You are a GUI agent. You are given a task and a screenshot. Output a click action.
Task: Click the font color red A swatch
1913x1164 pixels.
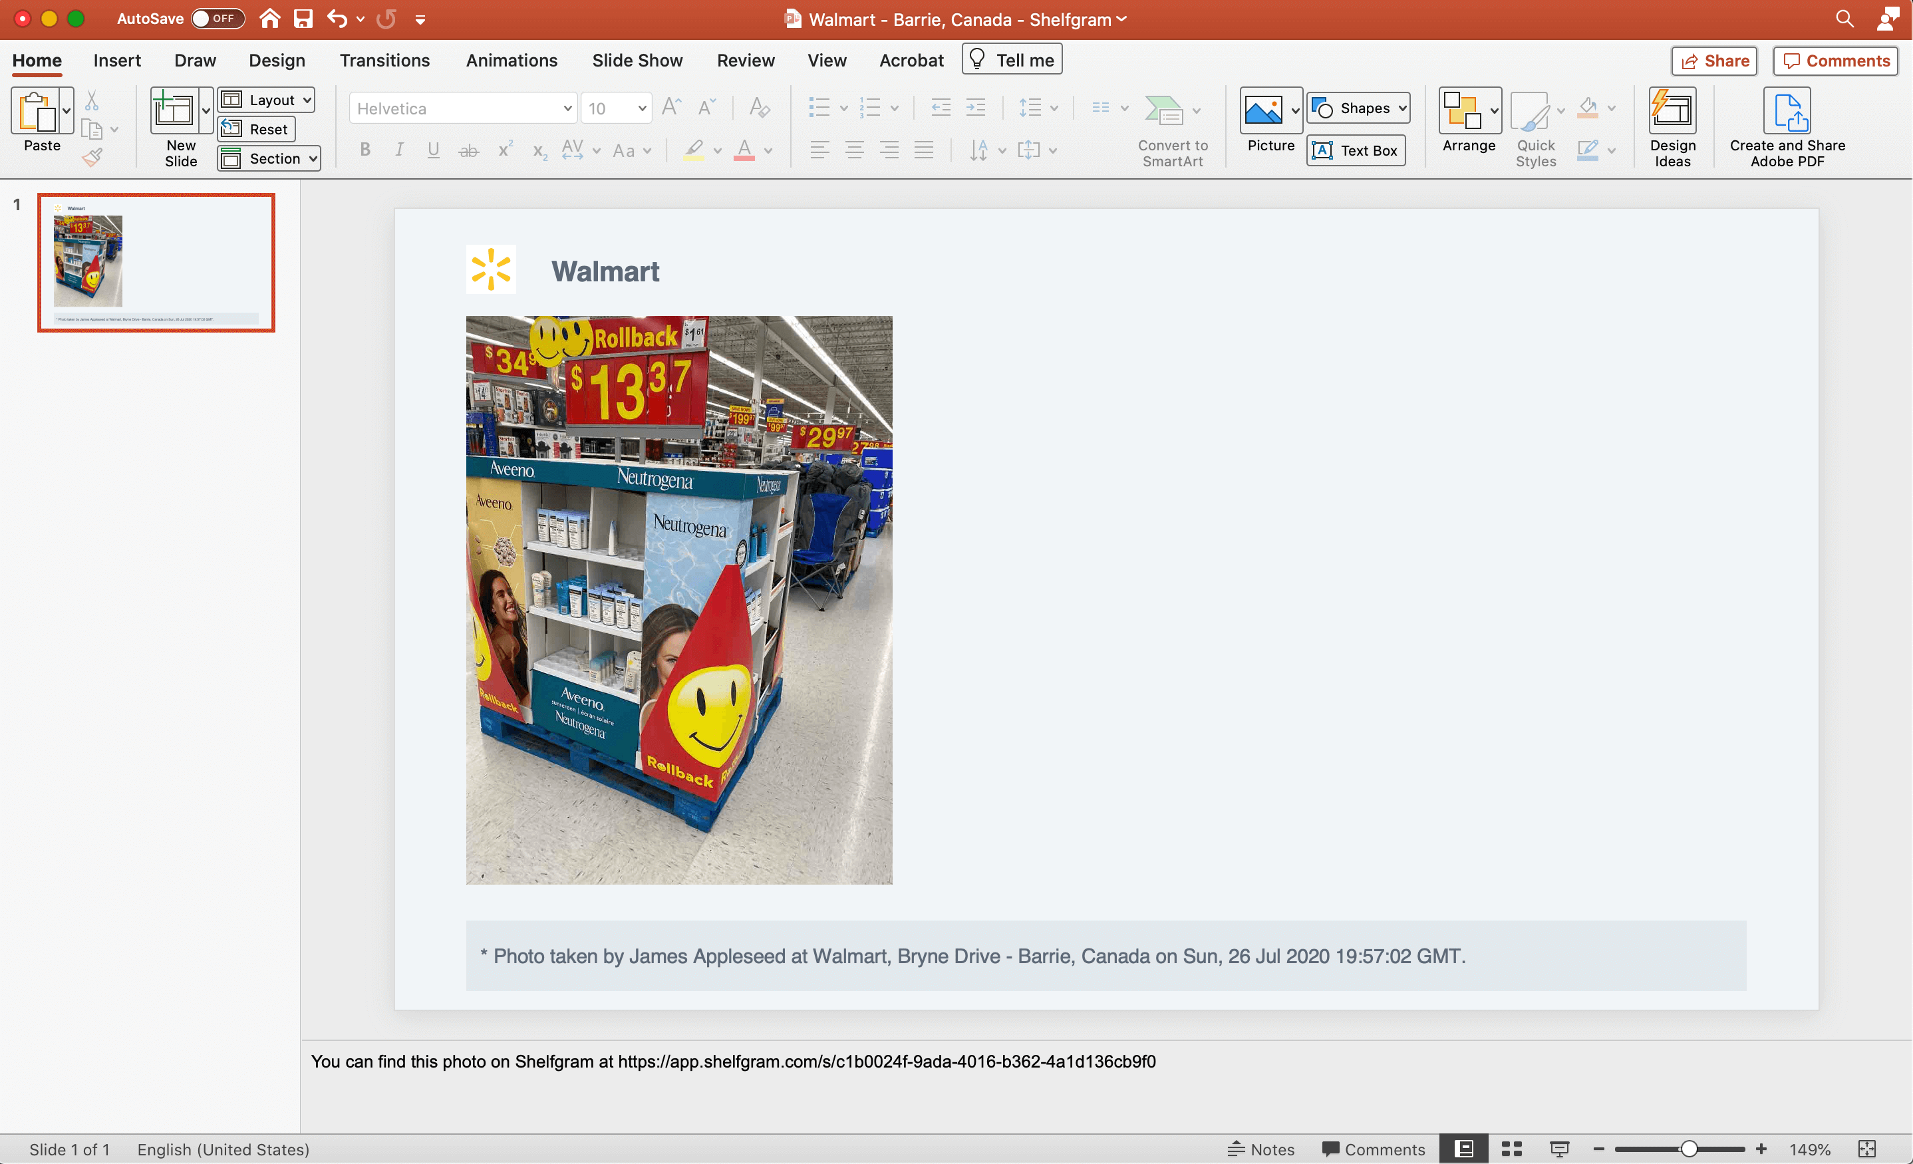744,150
